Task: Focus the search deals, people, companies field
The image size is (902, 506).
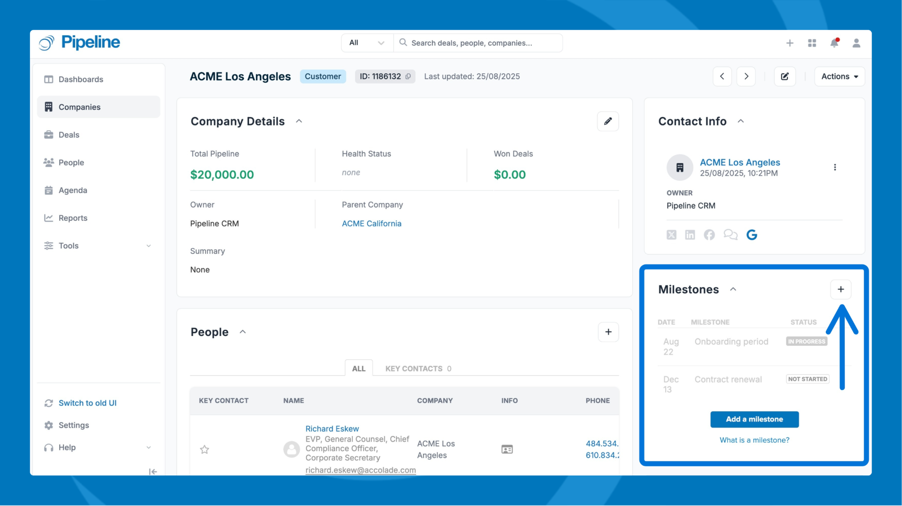Action: point(478,43)
